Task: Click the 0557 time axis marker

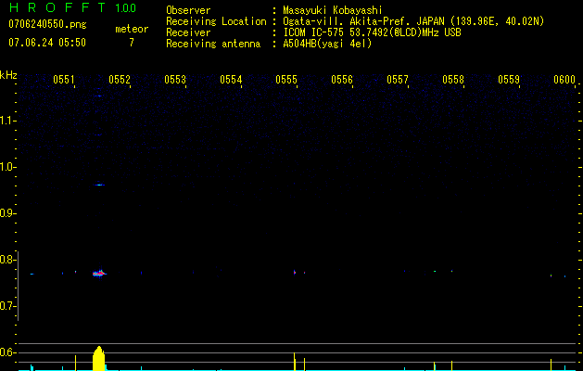Action: [x=398, y=80]
